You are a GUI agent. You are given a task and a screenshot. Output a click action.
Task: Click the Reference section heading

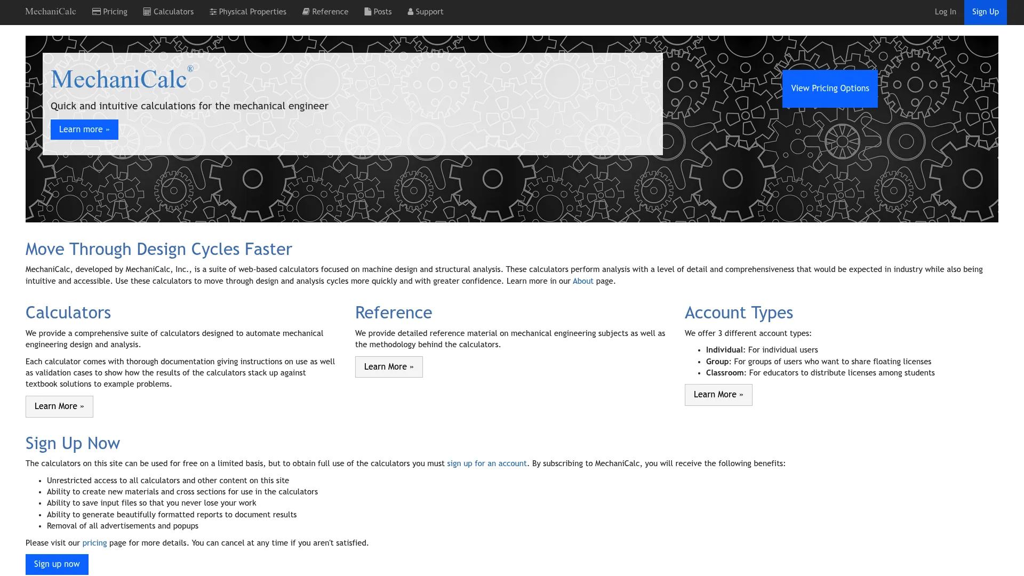pos(394,313)
